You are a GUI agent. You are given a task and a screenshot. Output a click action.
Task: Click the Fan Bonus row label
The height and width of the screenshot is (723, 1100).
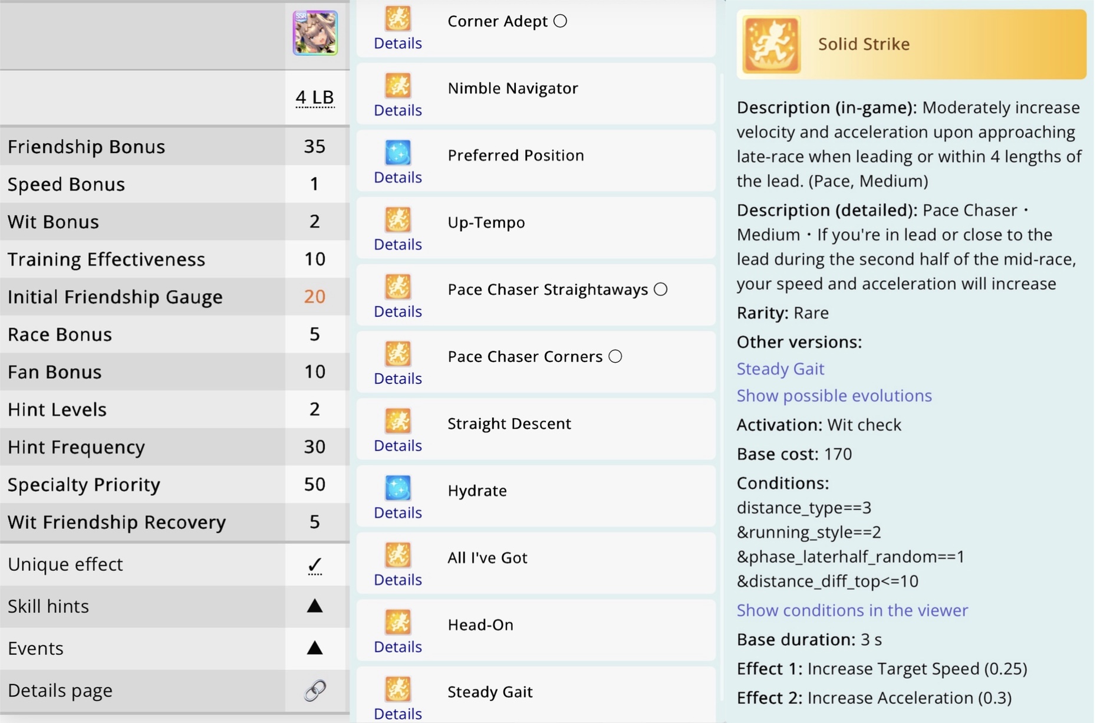pyautogui.click(x=54, y=372)
